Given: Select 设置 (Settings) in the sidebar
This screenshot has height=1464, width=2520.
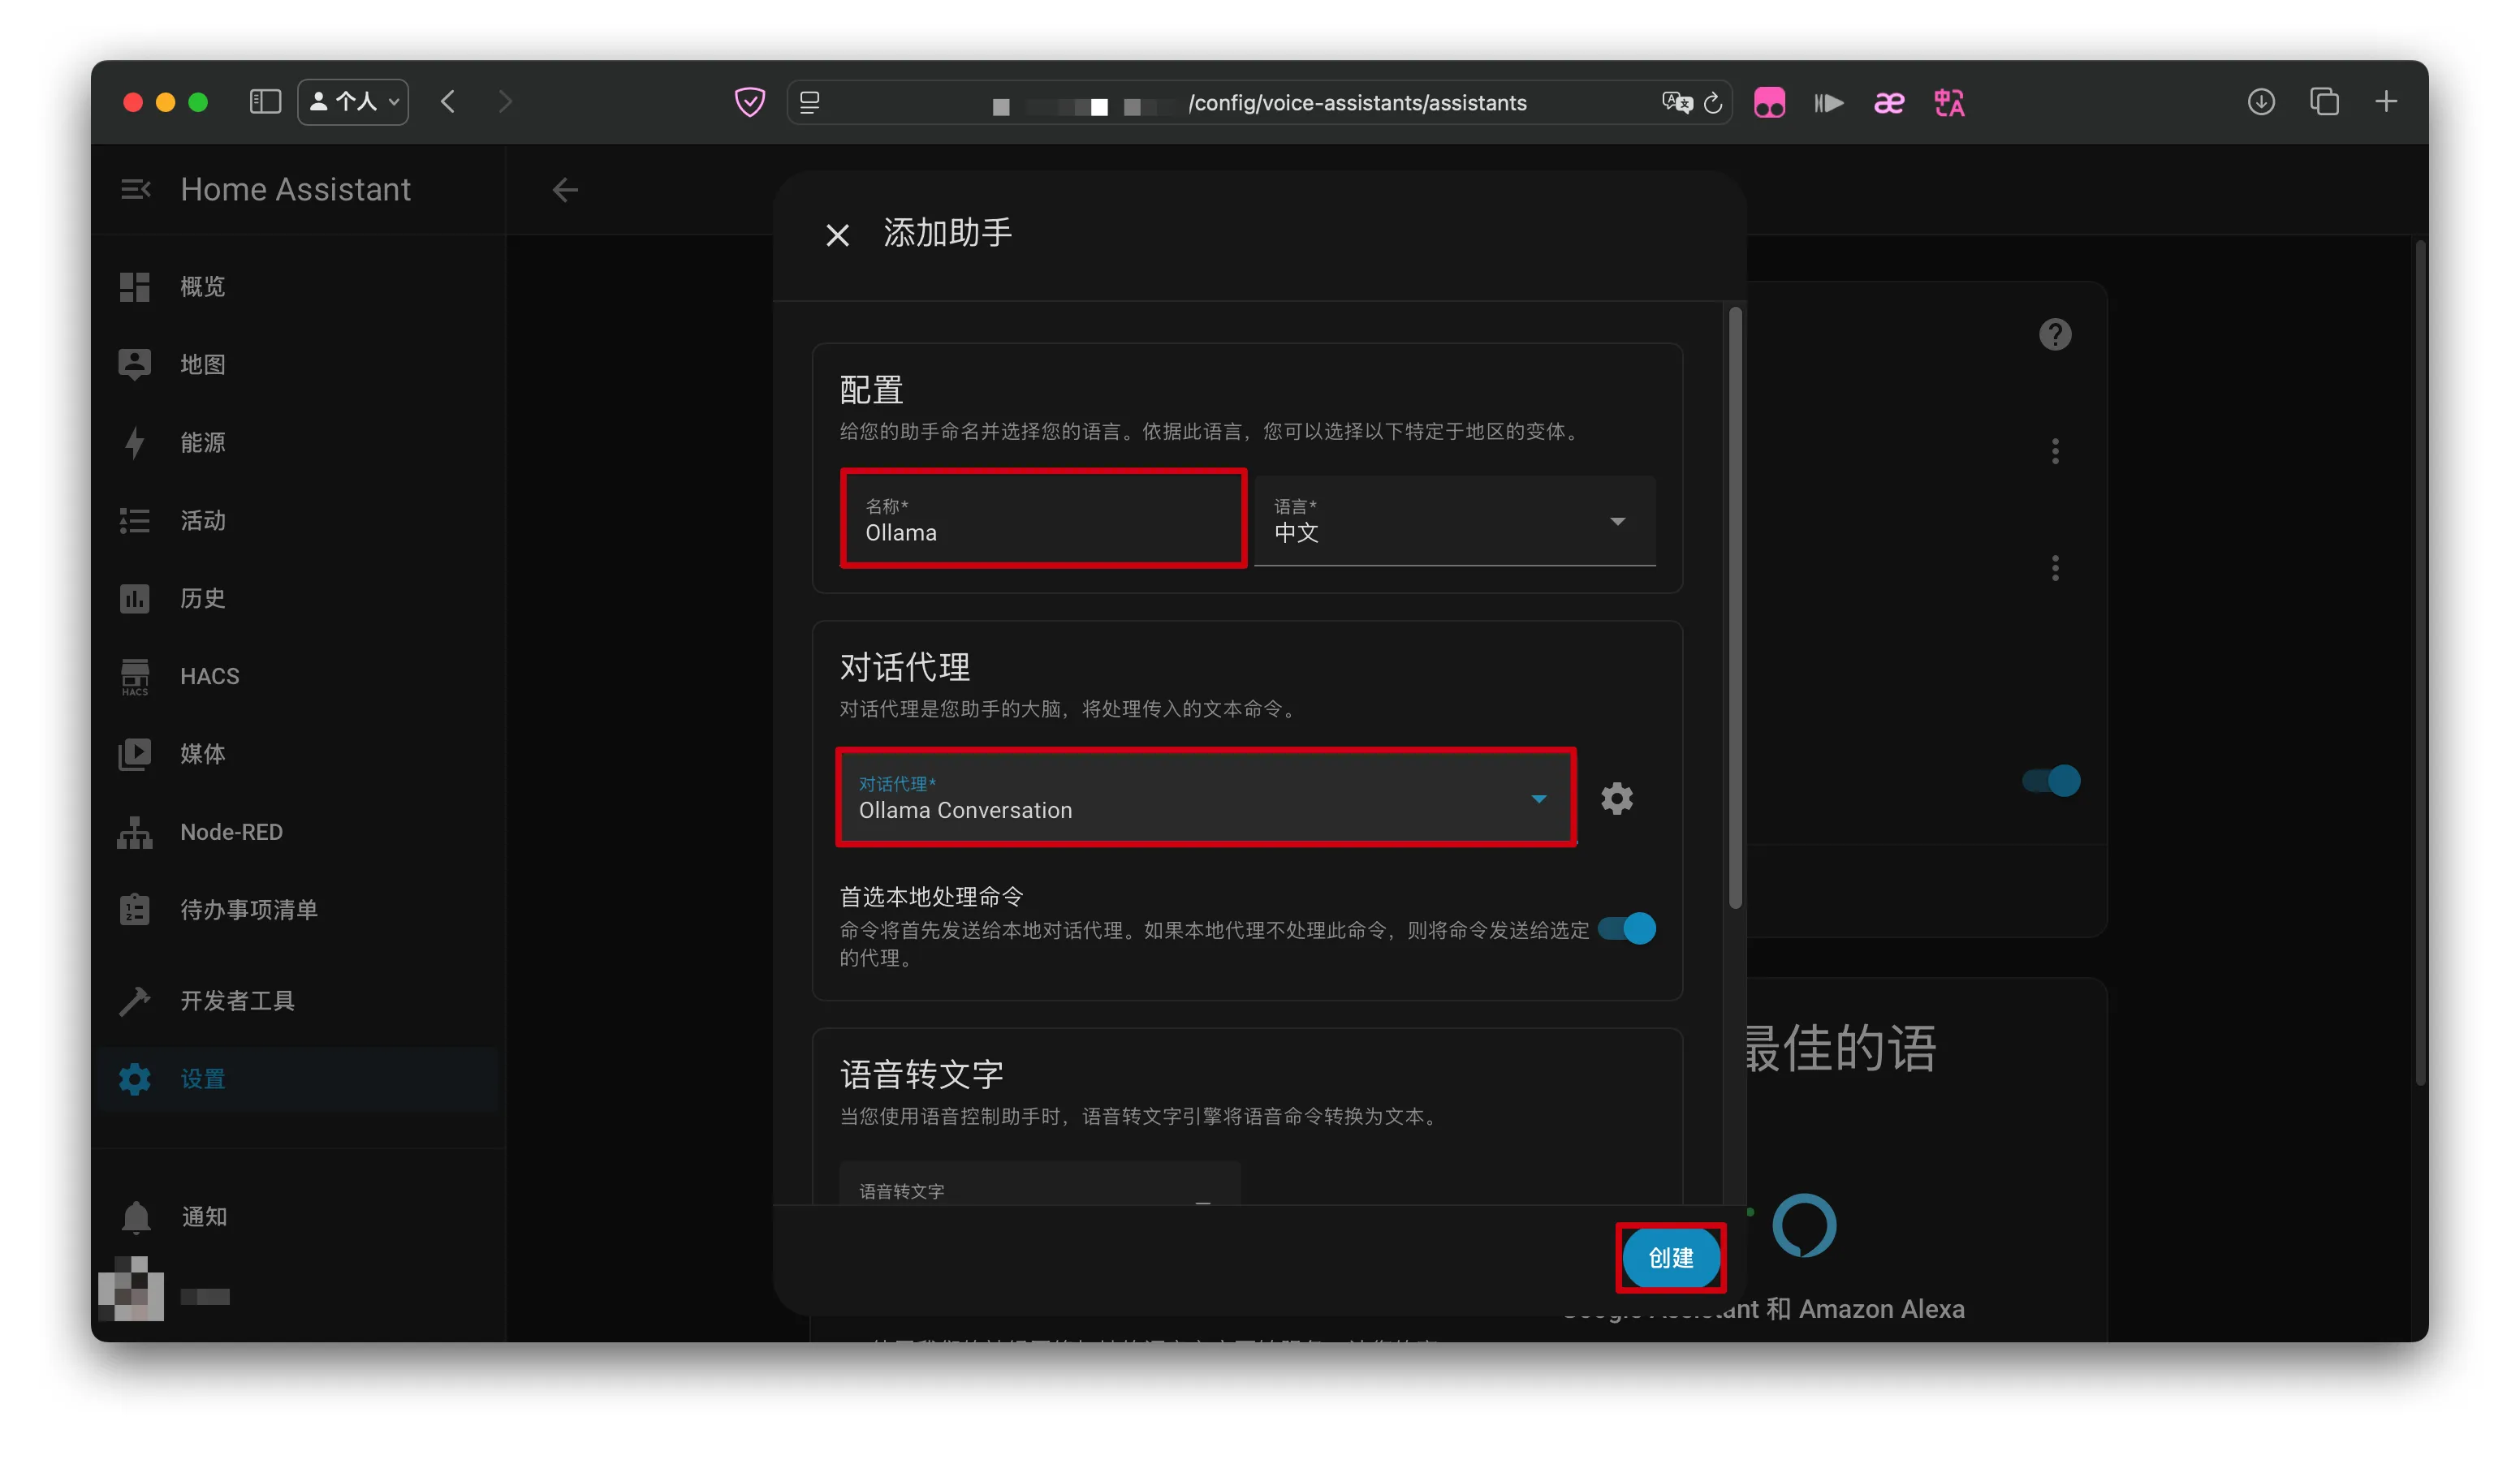Looking at the screenshot, I should pyautogui.click(x=202, y=1079).
